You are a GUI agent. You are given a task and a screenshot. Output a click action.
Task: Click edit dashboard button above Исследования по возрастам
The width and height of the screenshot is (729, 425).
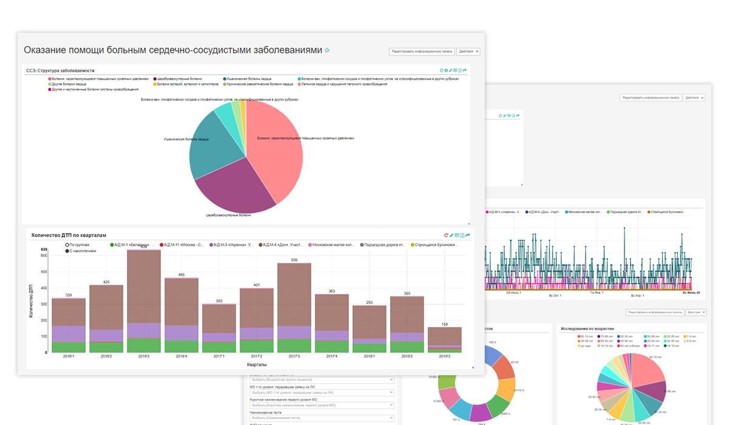tap(654, 312)
